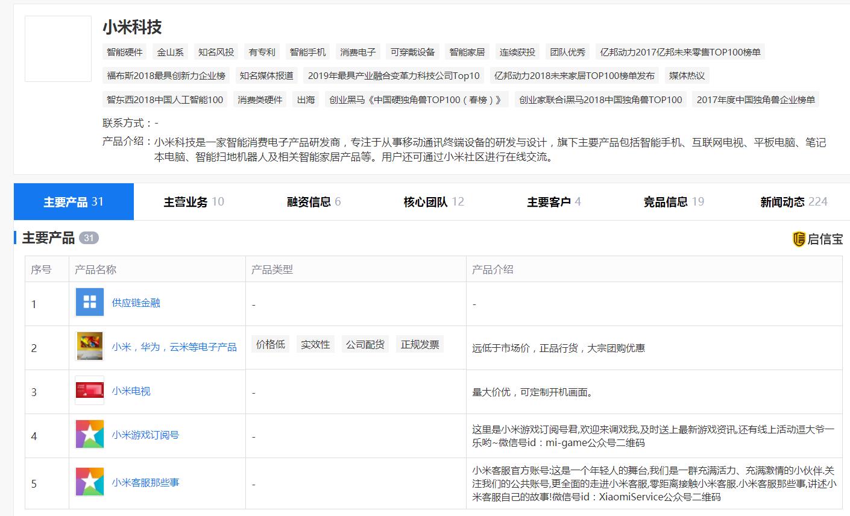Viewport: 850px width, 516px height.
Task: Select the 竞品信息 tab
Action: tap(673, 202)
